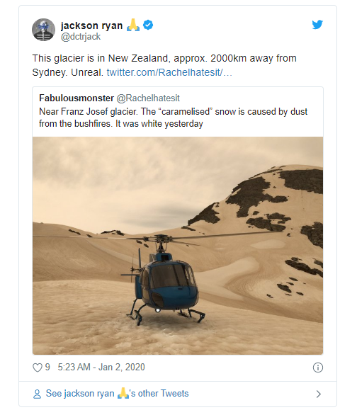The width and height of the screenshot is (357, 410).
Task: Click jackson ryan's profile avatar
Action: (43, 30)
